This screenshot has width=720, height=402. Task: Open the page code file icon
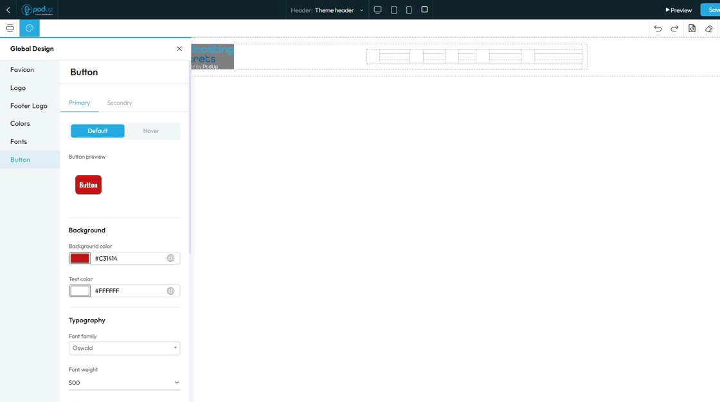(692, 28)
